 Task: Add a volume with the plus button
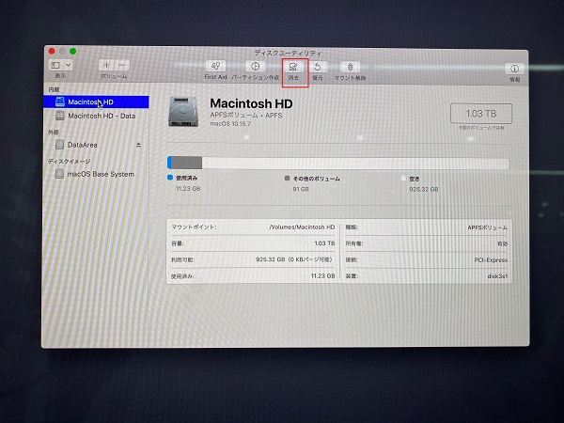(106, 65)
